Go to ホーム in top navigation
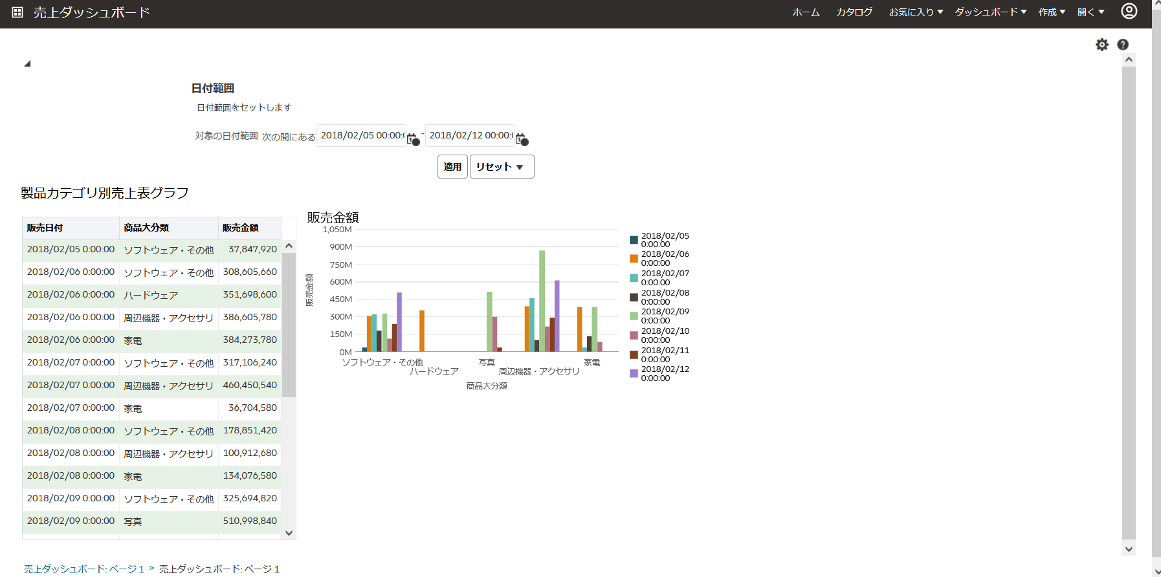 pyautogui.click(x=806, y=12)
